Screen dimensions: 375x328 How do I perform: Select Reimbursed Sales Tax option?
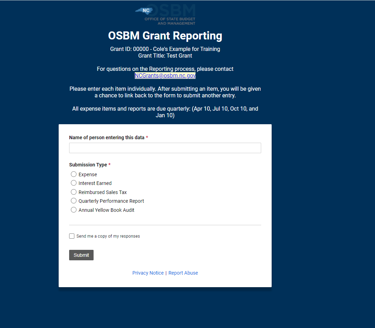point(74,192)
